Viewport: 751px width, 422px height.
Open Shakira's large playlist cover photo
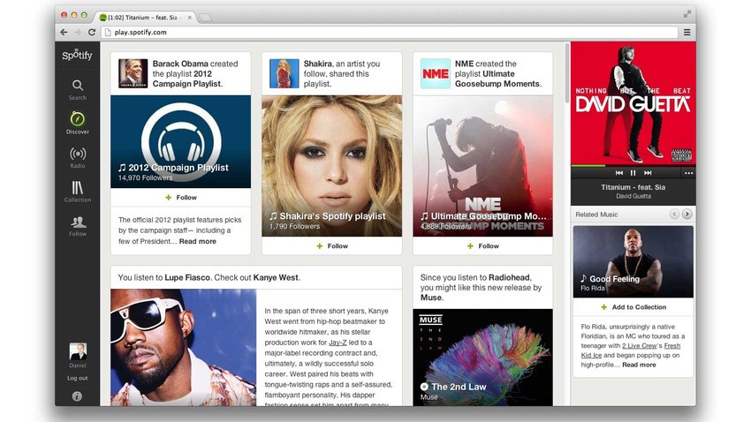[332, 166]
